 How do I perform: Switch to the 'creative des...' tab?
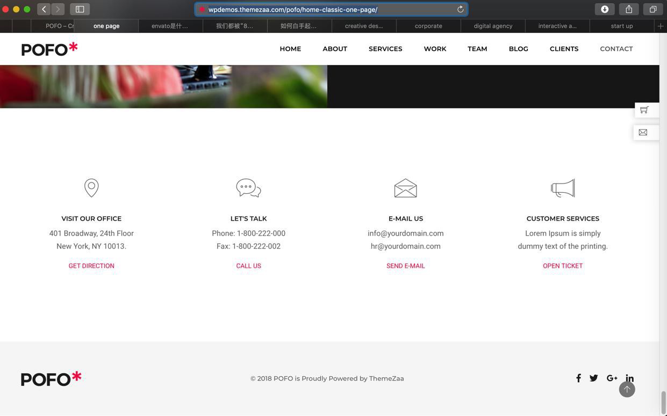[x=364, y=26]
